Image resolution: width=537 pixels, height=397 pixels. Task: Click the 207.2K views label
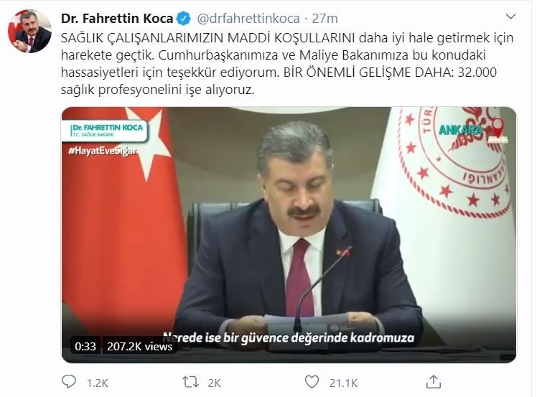(140, 346)
